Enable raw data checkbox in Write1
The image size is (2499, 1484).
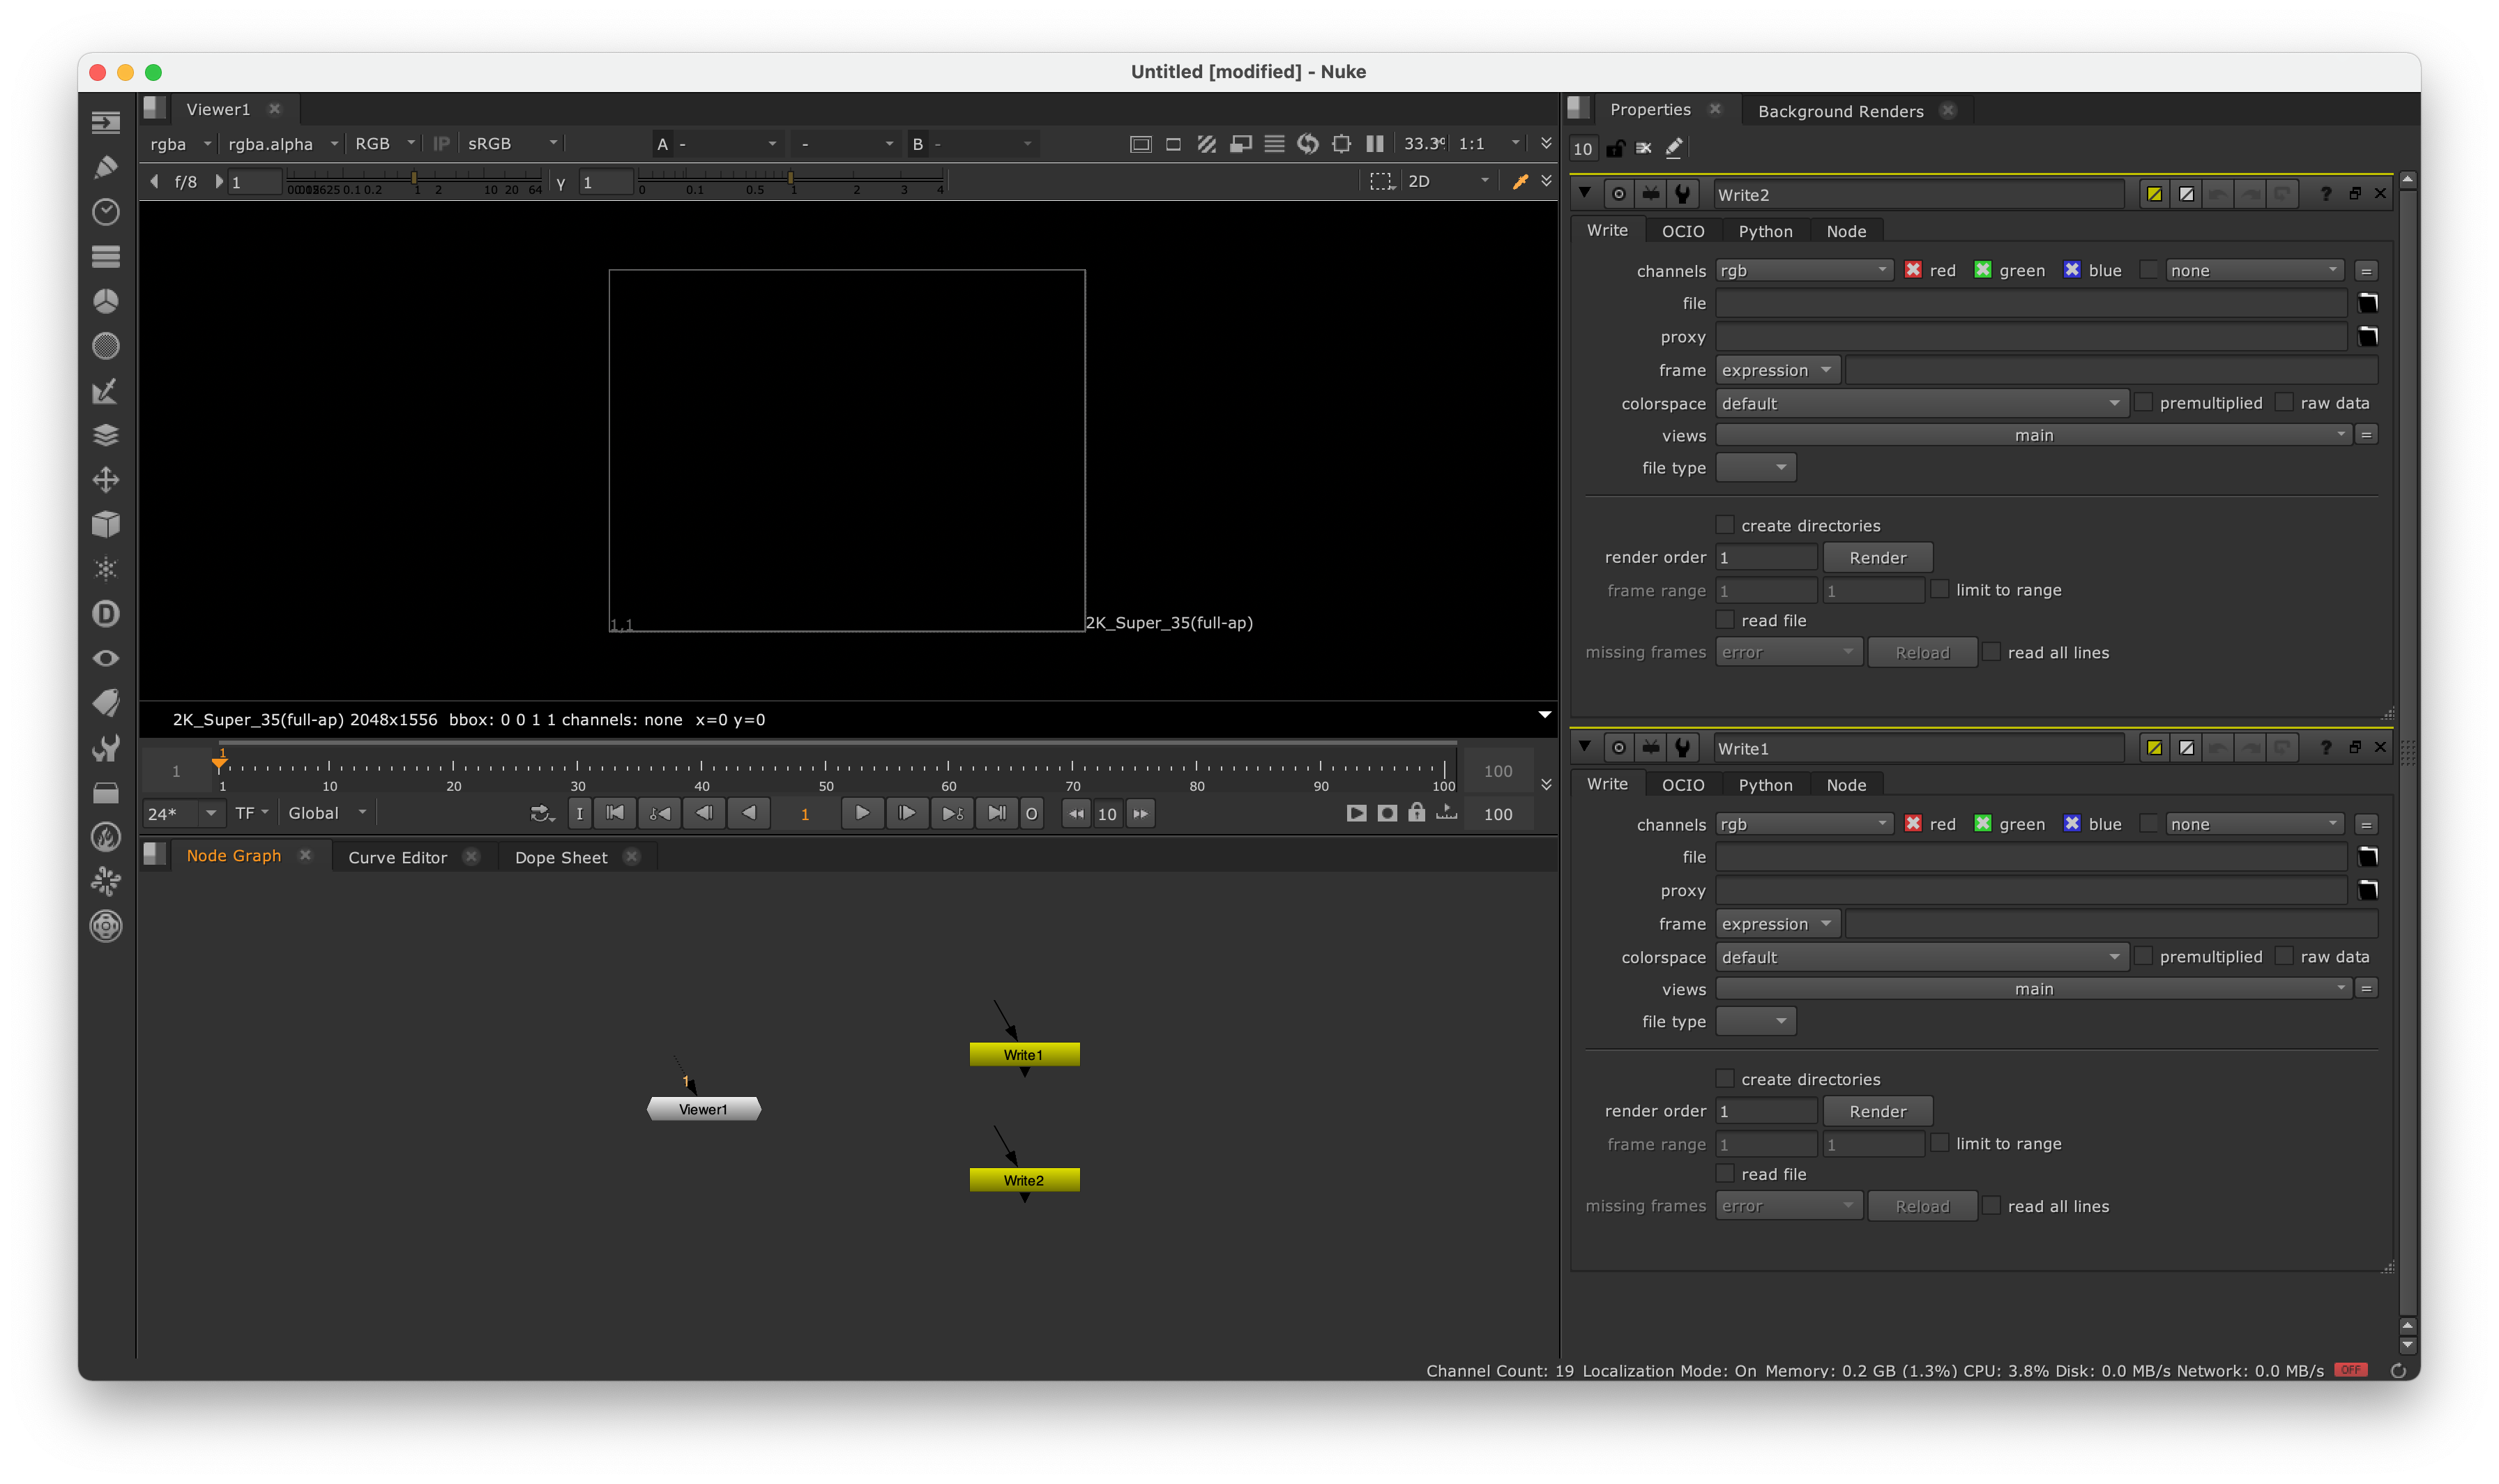2284,956
